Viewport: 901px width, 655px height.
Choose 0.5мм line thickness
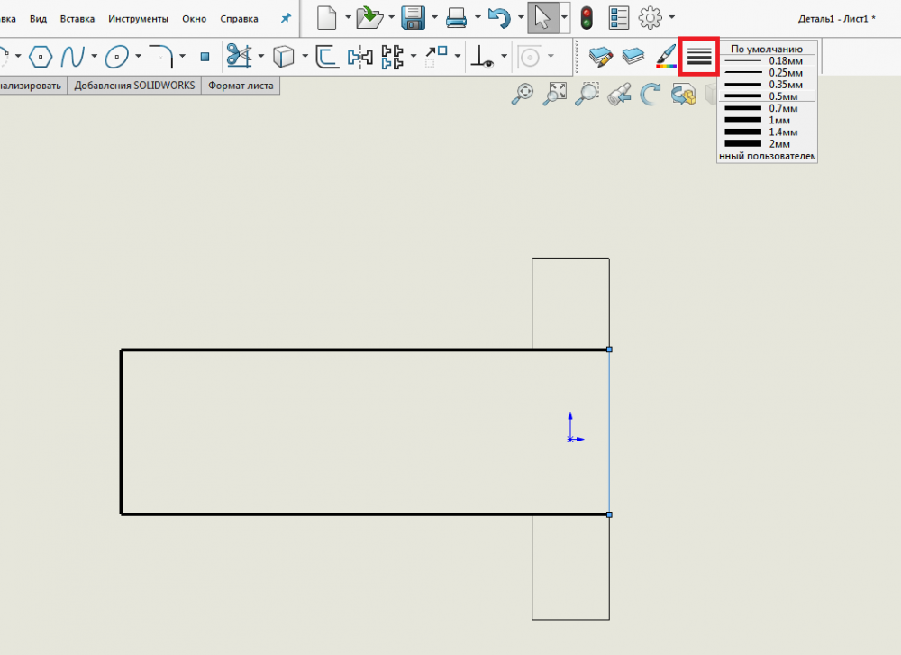(x=766, y=96)
